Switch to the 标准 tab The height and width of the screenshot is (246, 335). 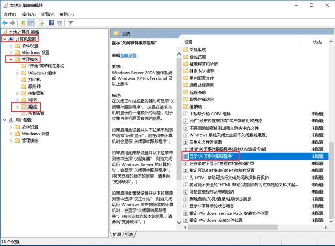(129, 234)
